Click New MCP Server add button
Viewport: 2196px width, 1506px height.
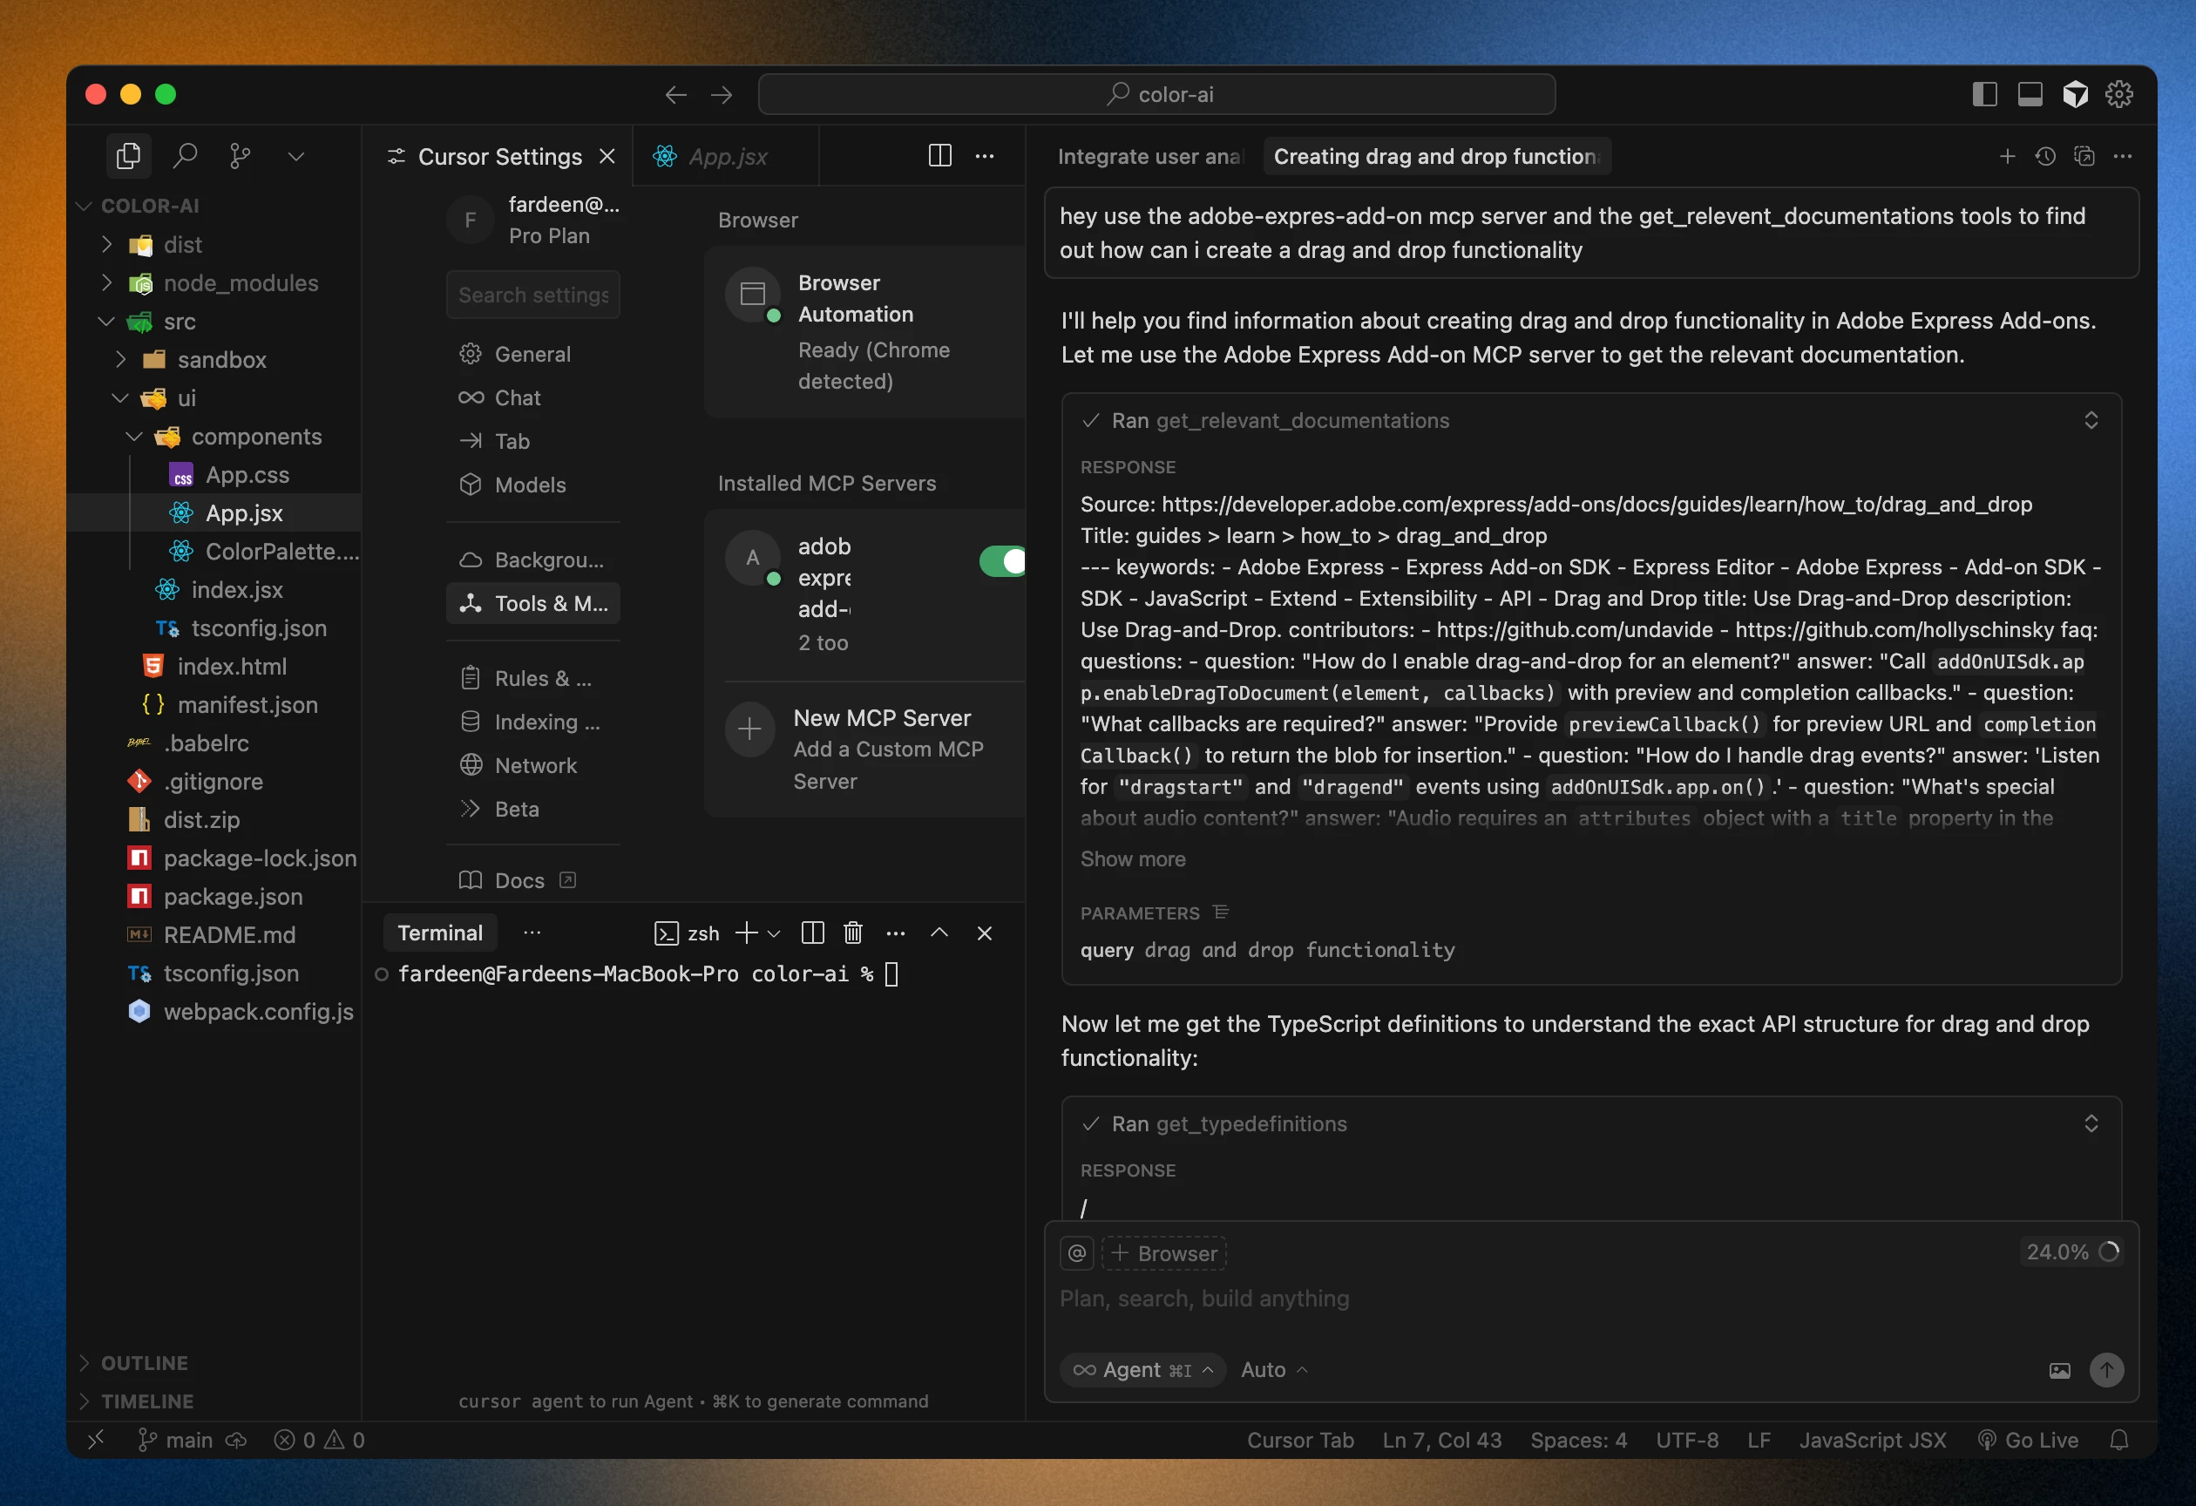(x=749, y=729)
